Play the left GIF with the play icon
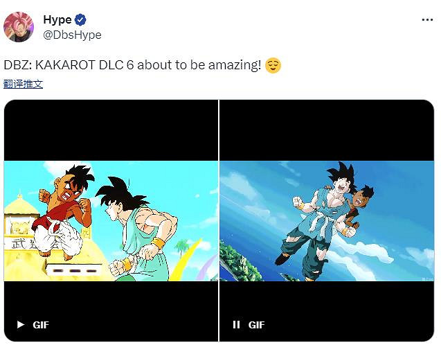 coord(21,325)
